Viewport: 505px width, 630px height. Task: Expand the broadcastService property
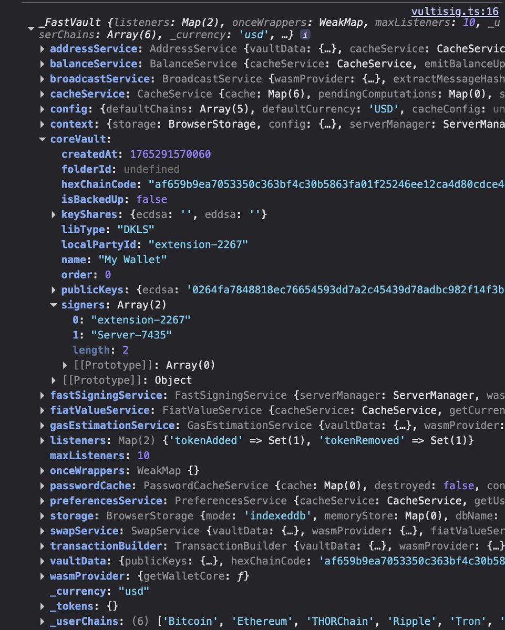[x=42, y=79]
